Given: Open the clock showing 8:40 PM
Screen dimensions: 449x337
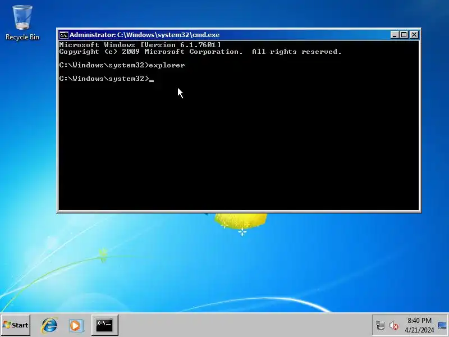Looking at the screenshot, I should click(419, 320).
